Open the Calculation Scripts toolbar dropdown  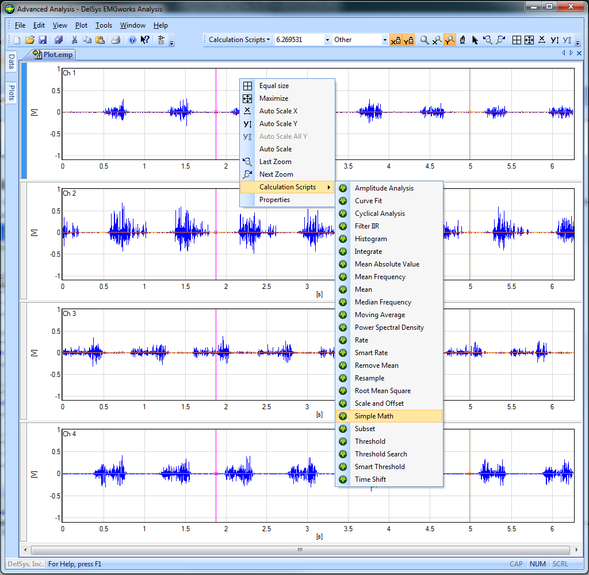tap(239, 40)
